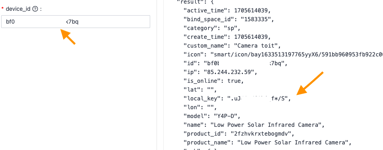The image size is (383, 150).
Task: Click the icon path string in JSON
Action: (x=296, y=54)
